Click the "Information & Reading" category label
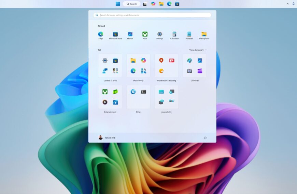Image resolution: width=297 pixels, height=194 pixels. [x=167, y=81]
